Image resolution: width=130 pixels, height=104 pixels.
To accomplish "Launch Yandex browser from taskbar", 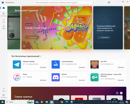I will [42, 102].
